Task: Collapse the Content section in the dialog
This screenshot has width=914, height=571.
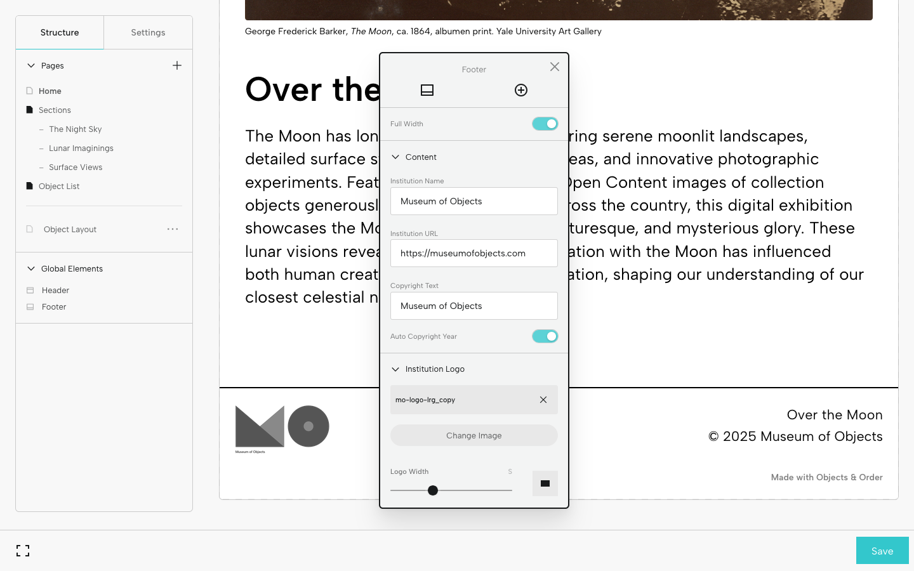Action: tap(395, 157)
